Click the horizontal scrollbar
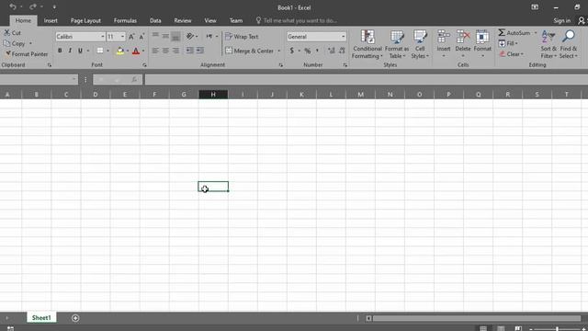 tap(476, 318)
